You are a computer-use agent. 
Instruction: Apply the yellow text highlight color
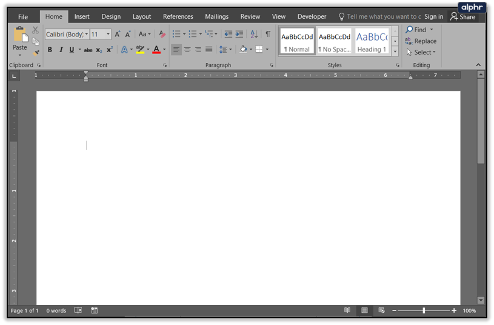140,50
